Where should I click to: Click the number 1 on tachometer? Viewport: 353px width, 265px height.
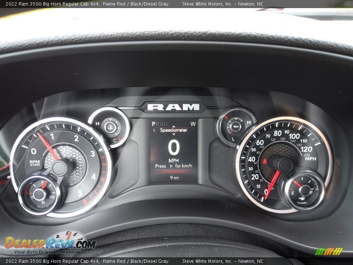52,136
